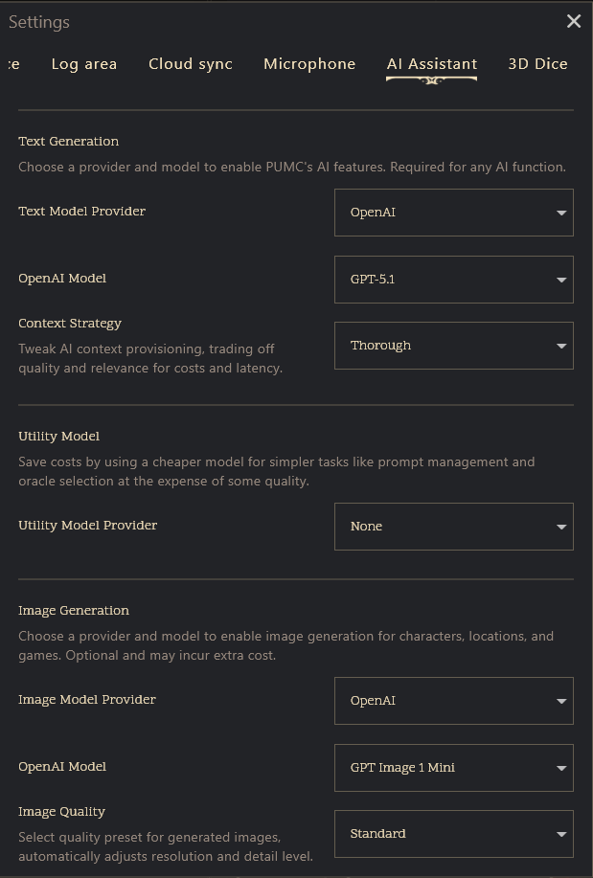Click the Settings title text

[x=39, y=22]
